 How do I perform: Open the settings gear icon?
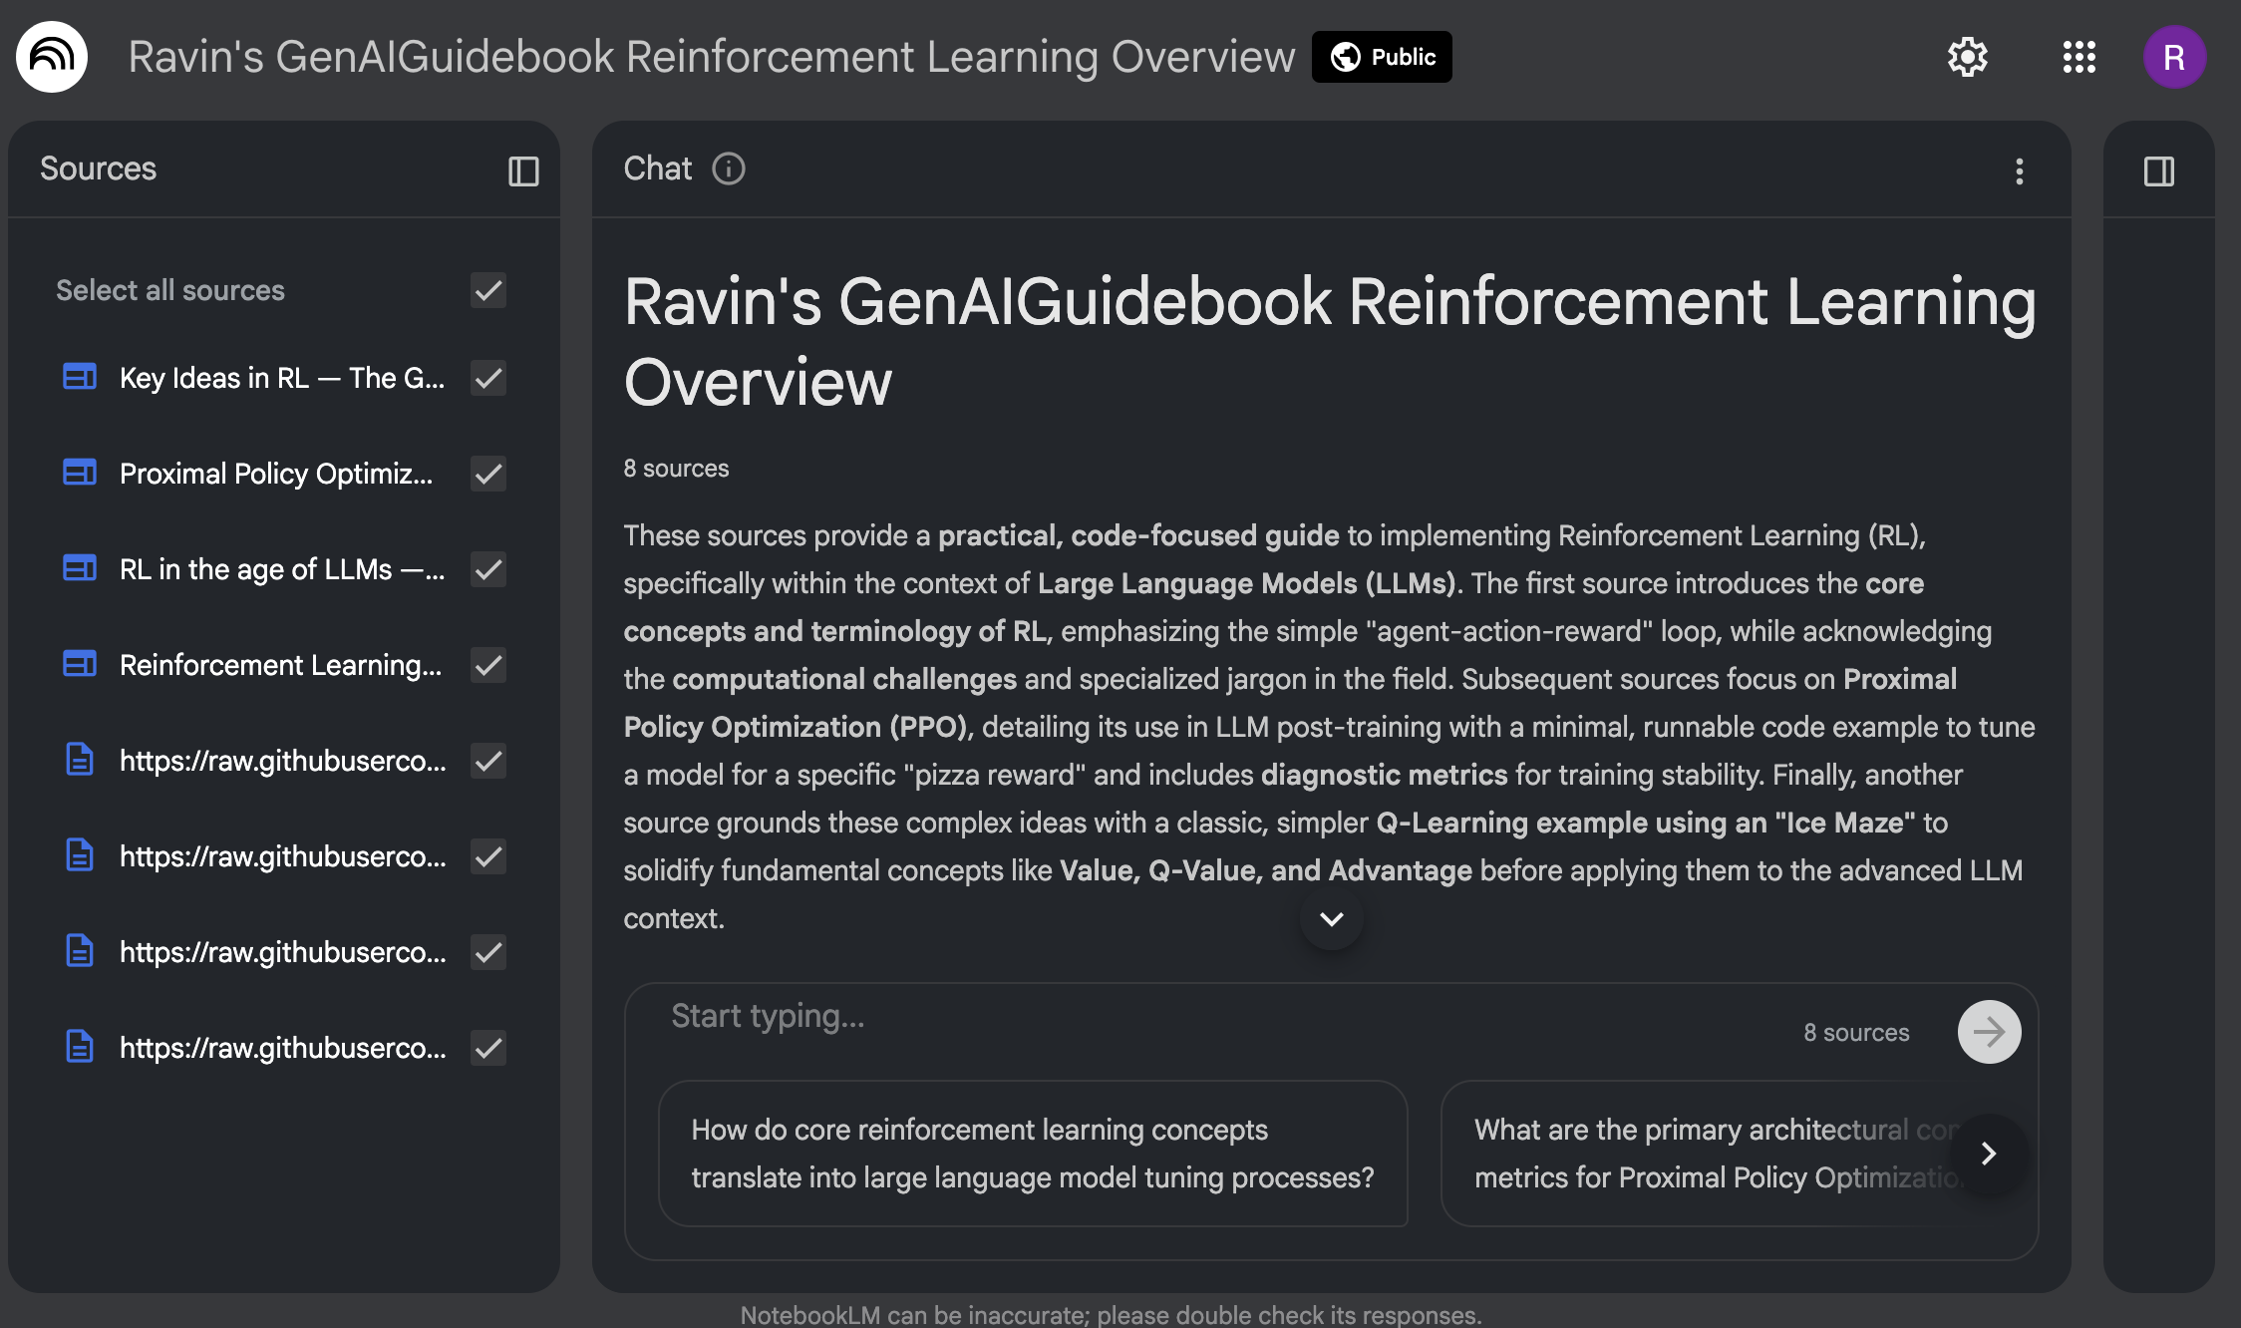click(x=1967, y=57)
